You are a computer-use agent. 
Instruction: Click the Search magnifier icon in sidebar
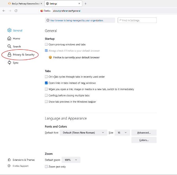tap(9, 46)
